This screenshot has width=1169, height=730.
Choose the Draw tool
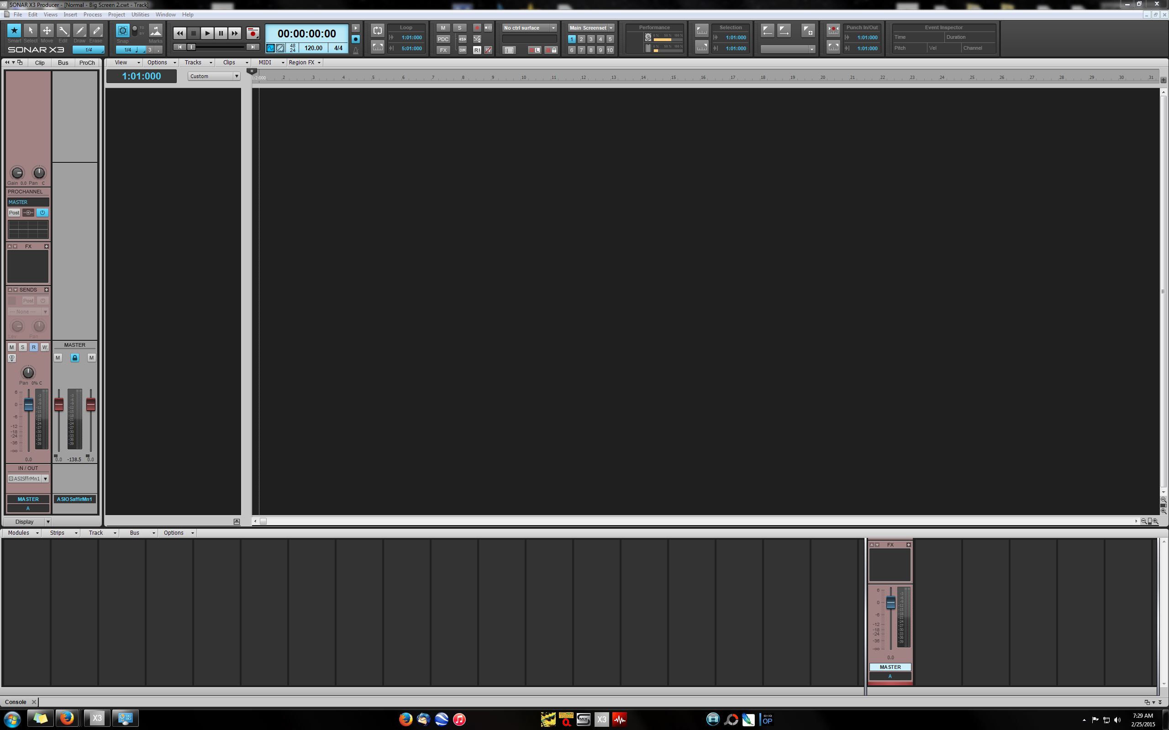click(80, 31)
